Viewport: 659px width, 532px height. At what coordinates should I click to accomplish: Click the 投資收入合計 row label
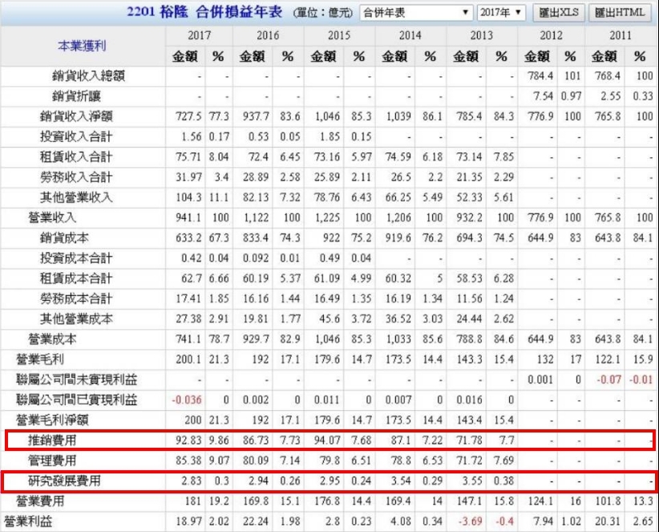pyautogui.click(x=76, y=136)
